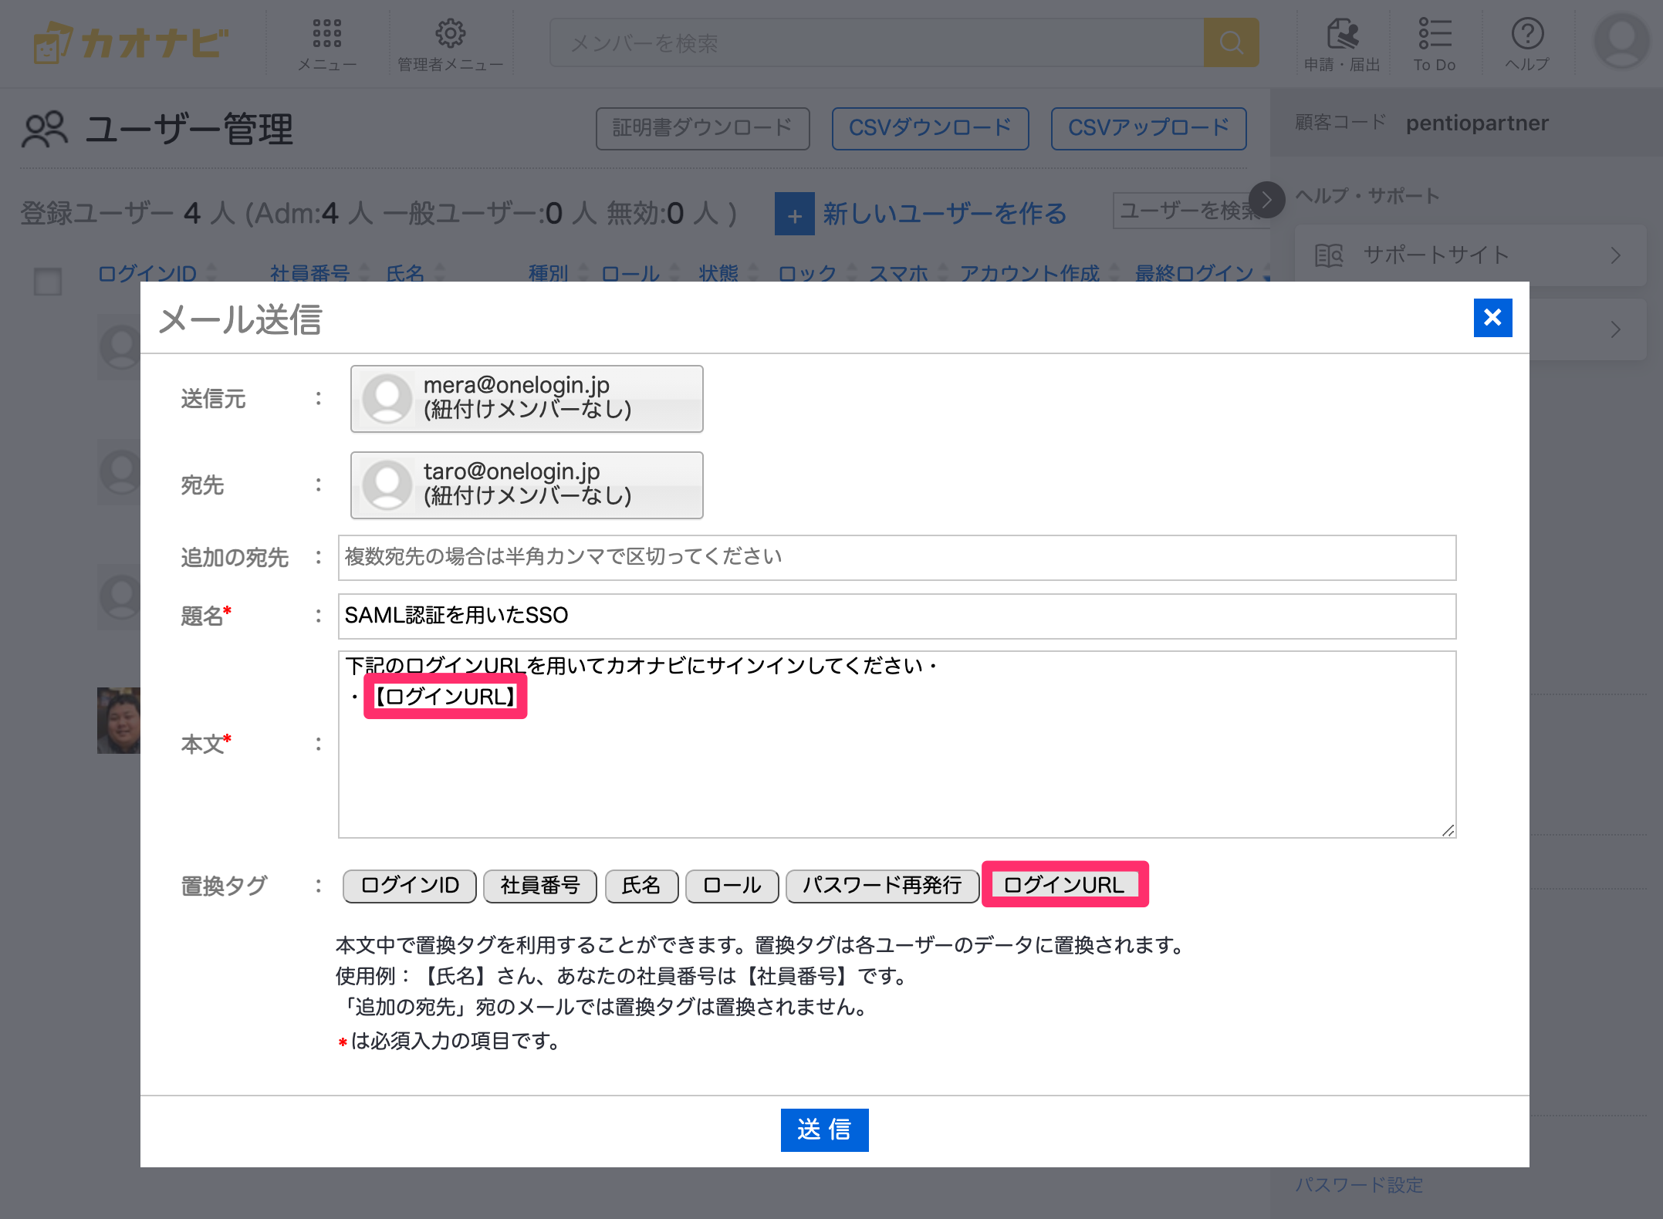The width and height of the screenshot is (1663, 1219).
Task: Click the mera@onelogin.jp sender box
Action: pyautogui.click(x=527, y=399)
